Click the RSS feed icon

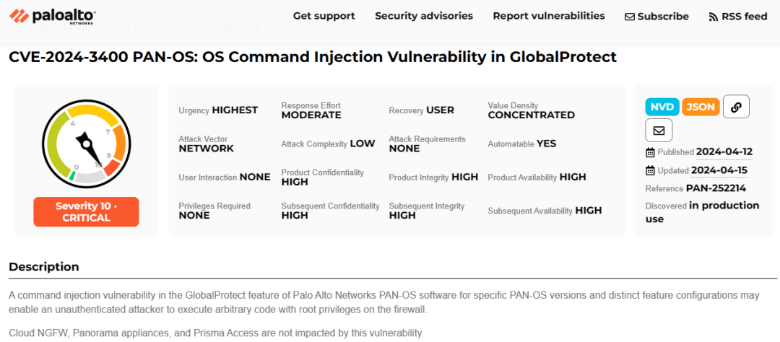tap(714, 17)
